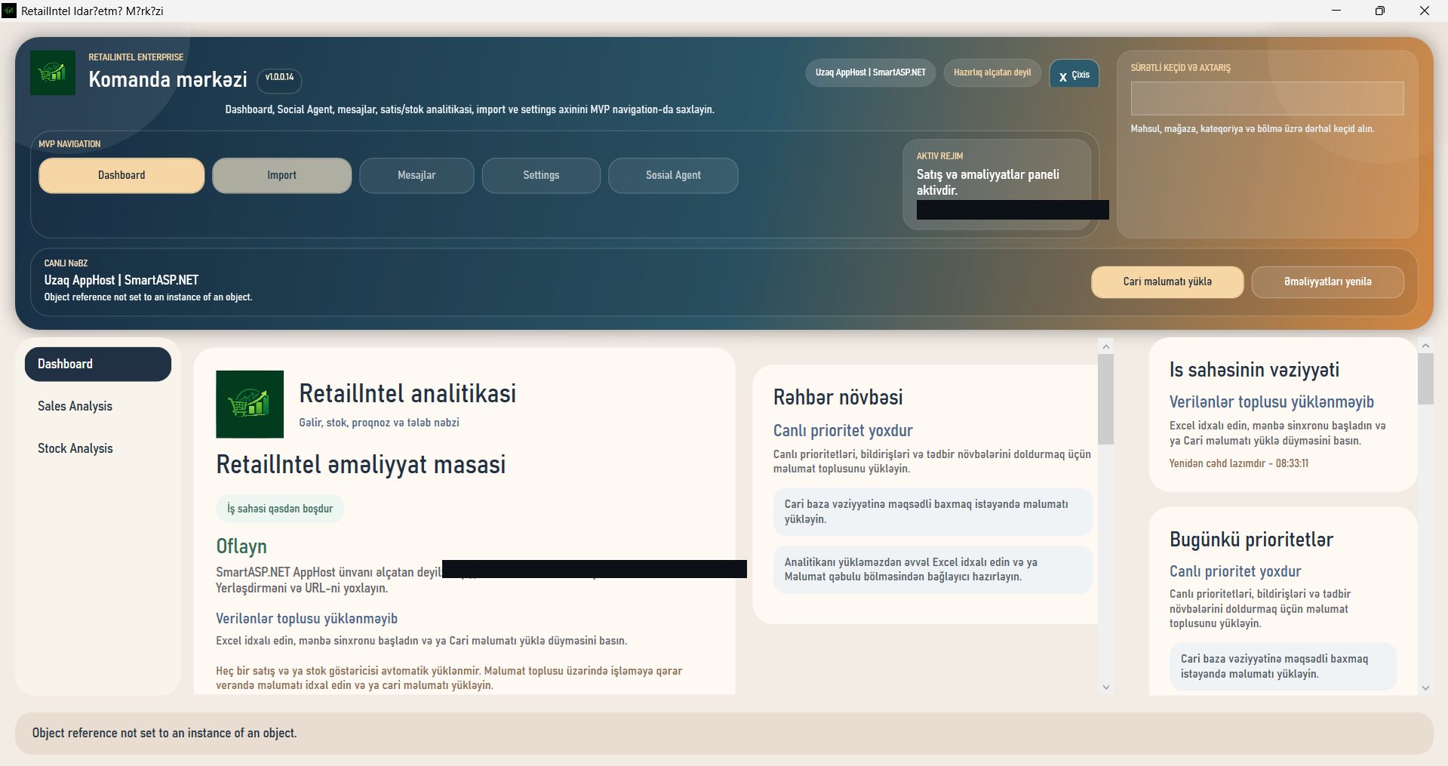The image size is (1448, 766).
Task: Click the RETAILINTEL ENTERPRISE label
Action: coord(136,57)
